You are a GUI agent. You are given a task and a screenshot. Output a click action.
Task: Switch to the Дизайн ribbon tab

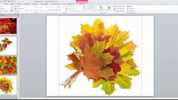pos(19,4)
